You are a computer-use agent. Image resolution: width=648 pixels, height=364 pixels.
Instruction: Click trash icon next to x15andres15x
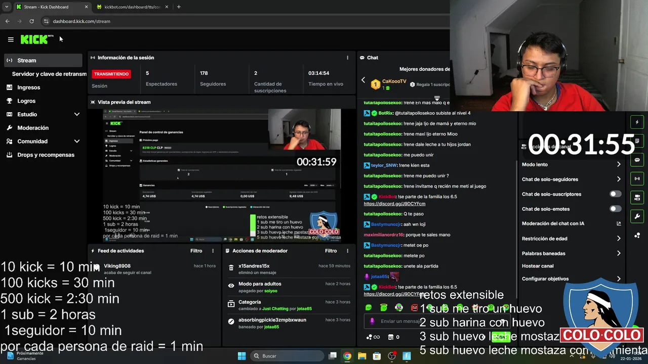(231, 268)
